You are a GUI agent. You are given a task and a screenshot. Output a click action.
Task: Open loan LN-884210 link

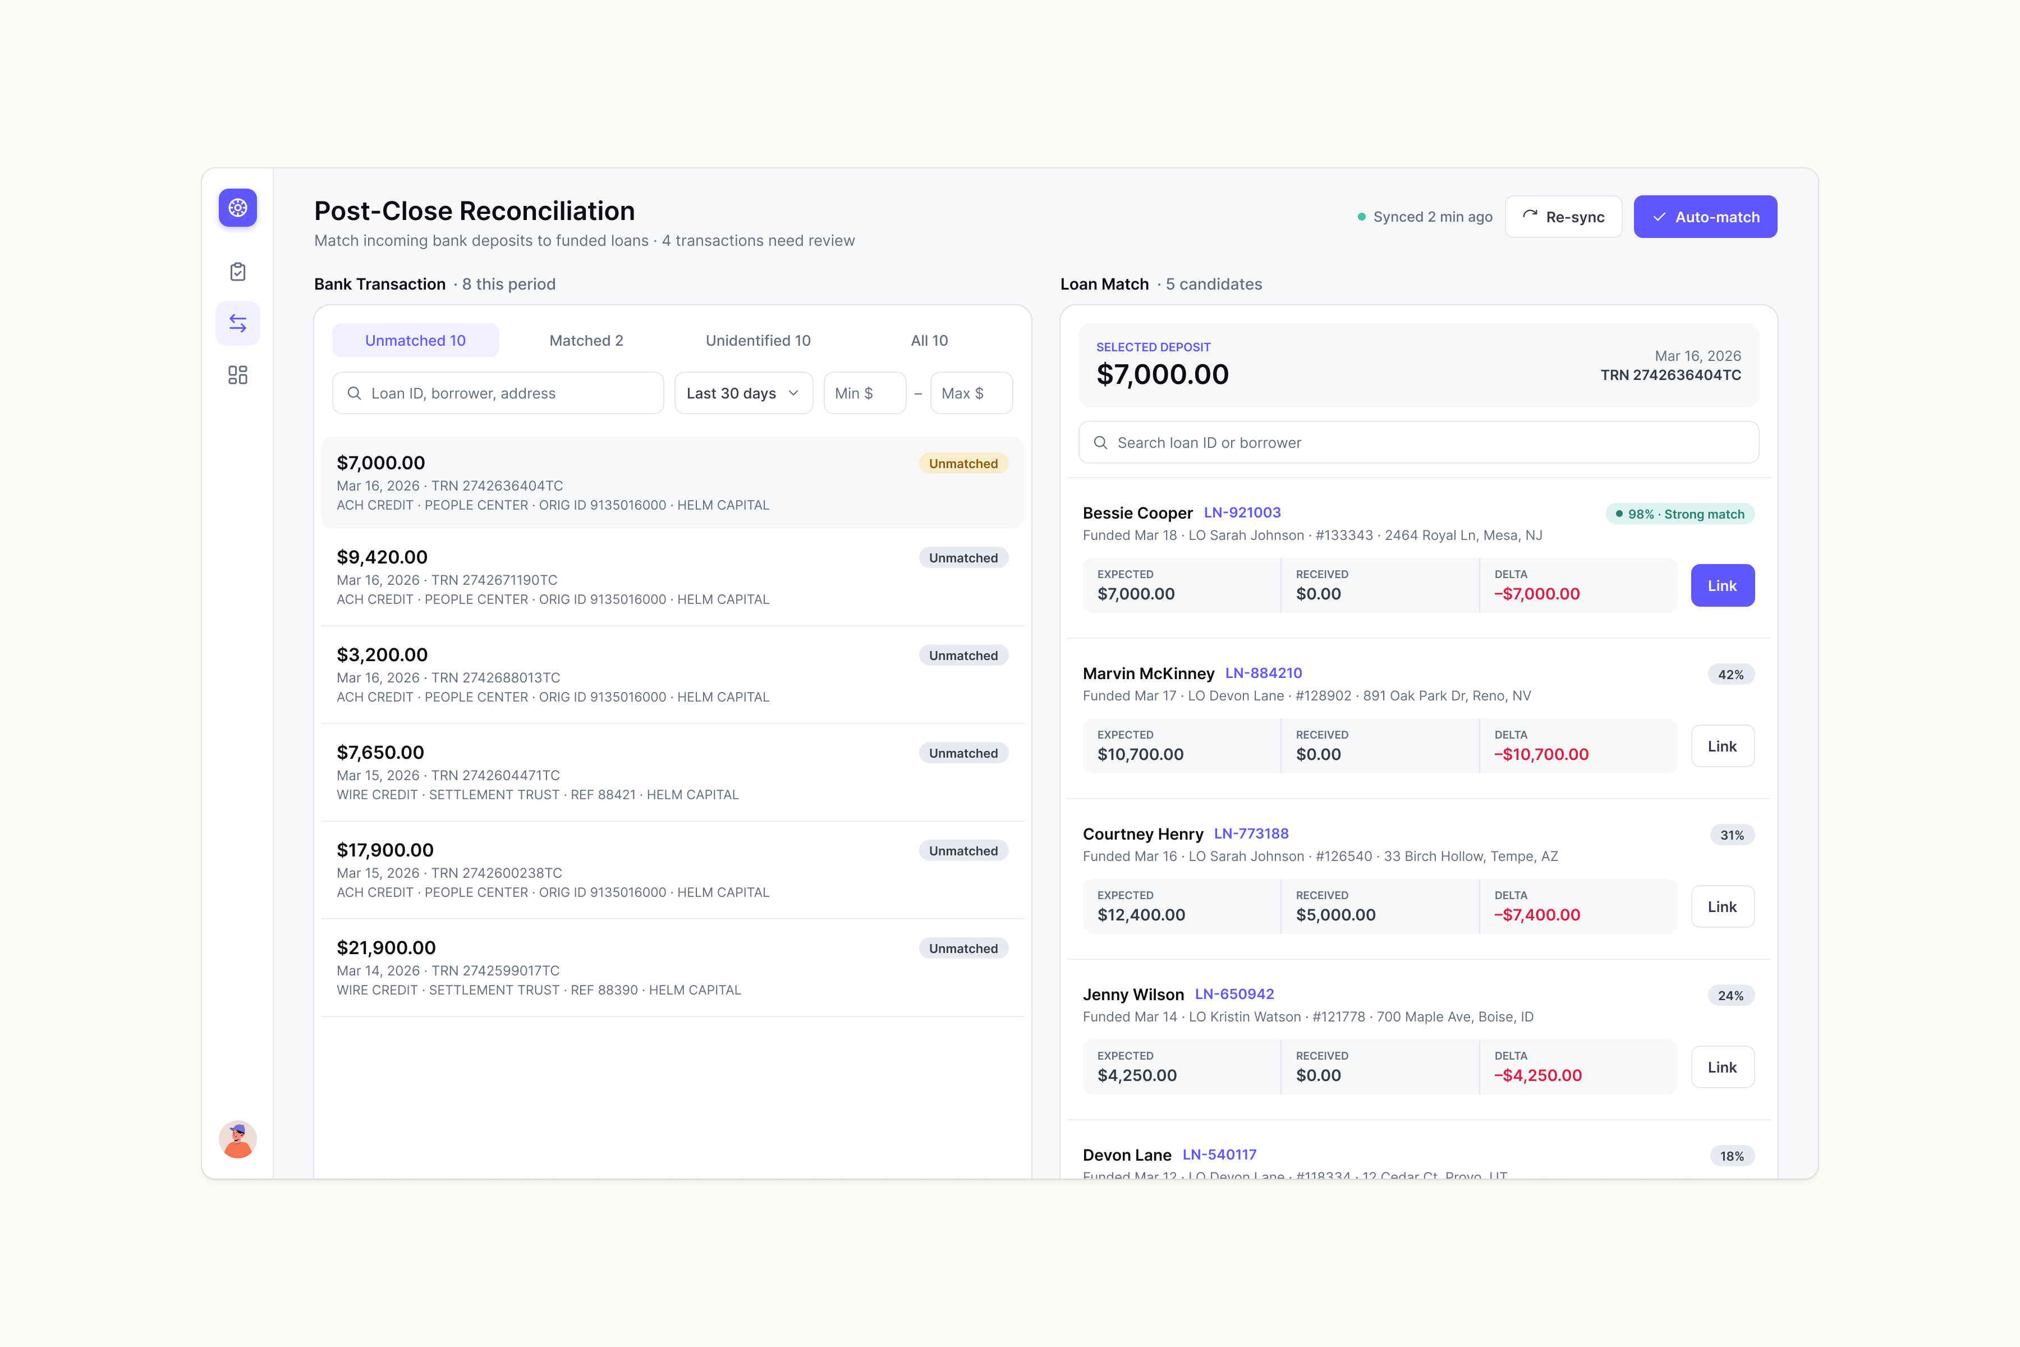click(x=1264, y=673)
